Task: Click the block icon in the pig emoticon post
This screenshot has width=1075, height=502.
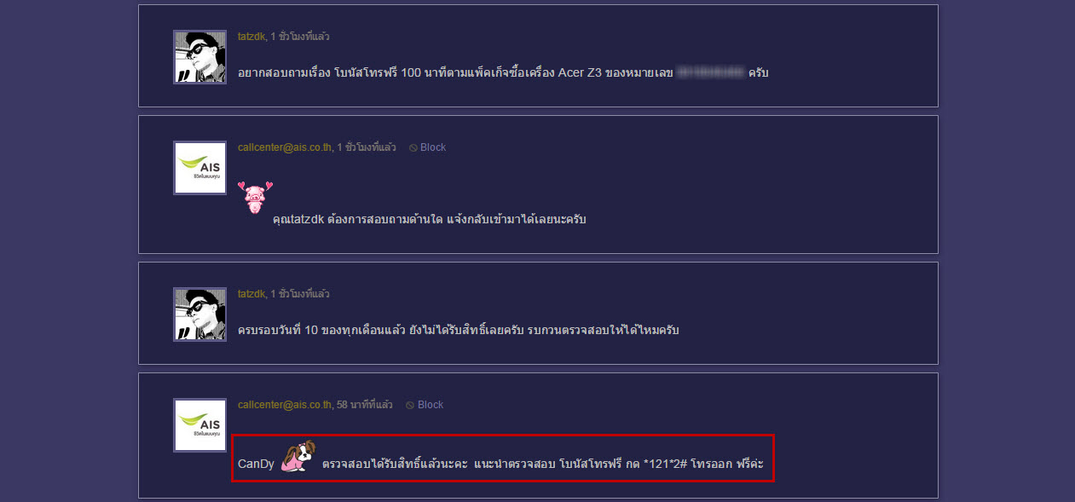Action: pos(413,147)
